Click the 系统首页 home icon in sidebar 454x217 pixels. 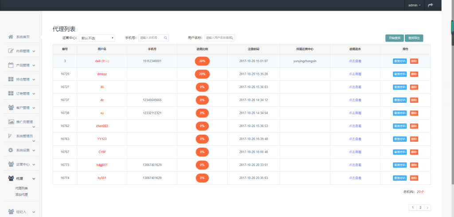click(11, 37)
